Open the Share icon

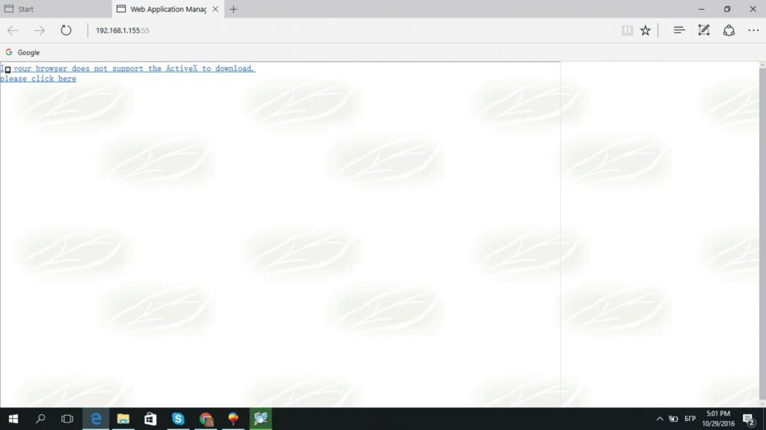tap(729, 31)
